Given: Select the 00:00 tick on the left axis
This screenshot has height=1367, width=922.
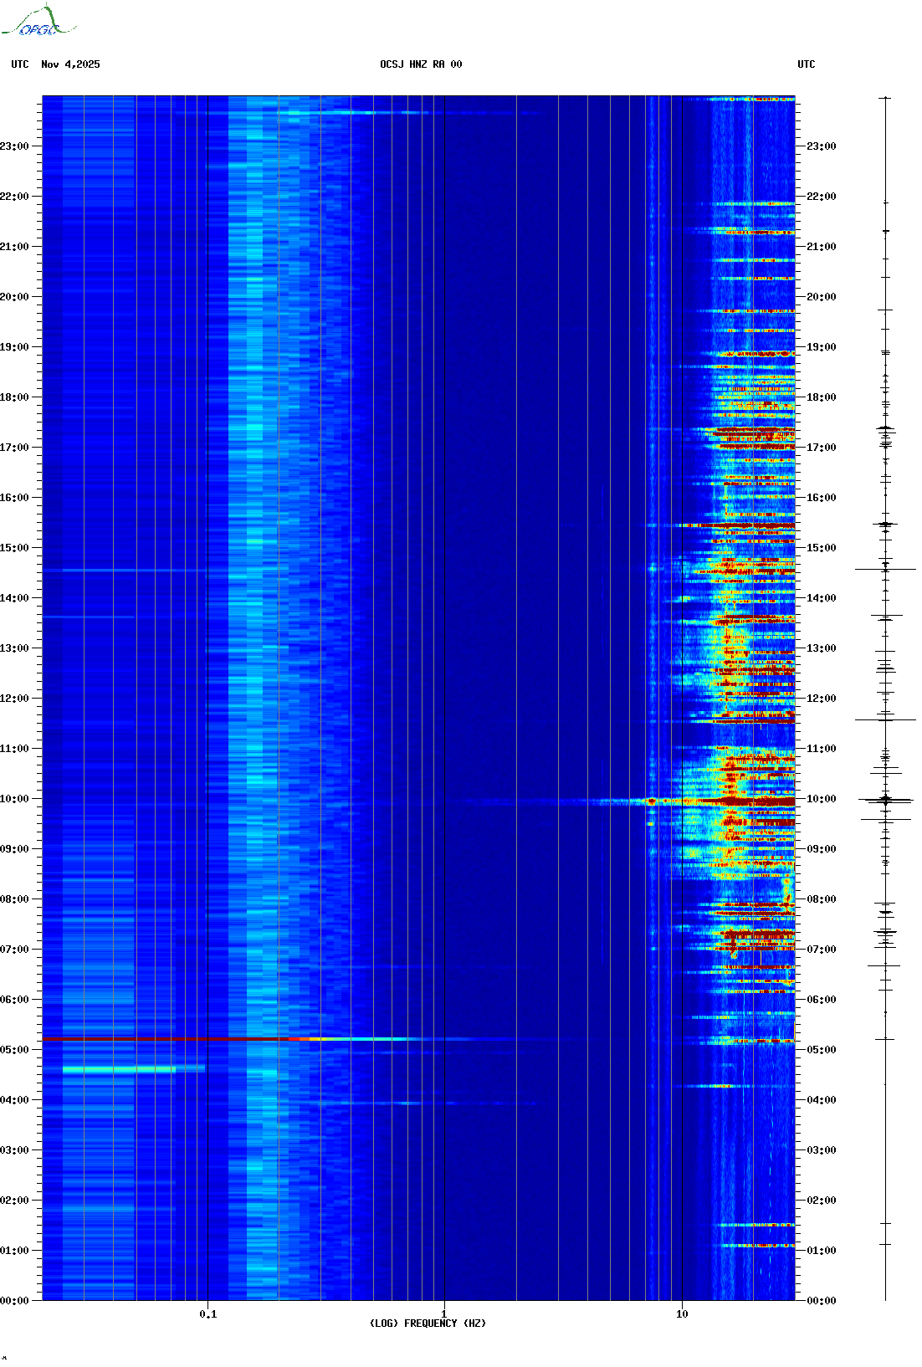Looking at the screenshot, I should click(x=15, y=1301).
